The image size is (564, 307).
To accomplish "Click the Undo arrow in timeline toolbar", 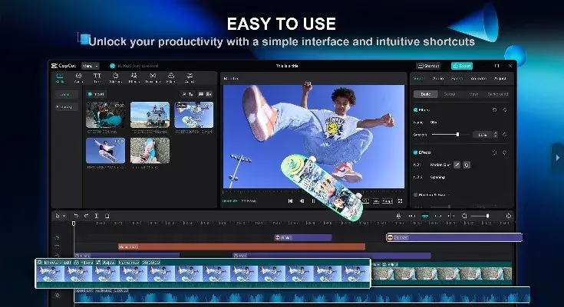I will 76,216.
